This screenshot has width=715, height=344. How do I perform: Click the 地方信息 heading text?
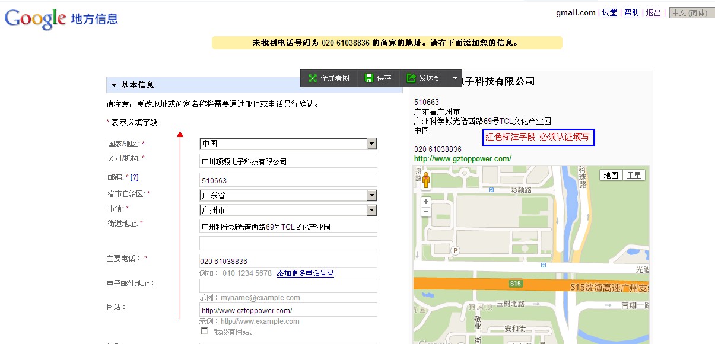tap(94, 19)
